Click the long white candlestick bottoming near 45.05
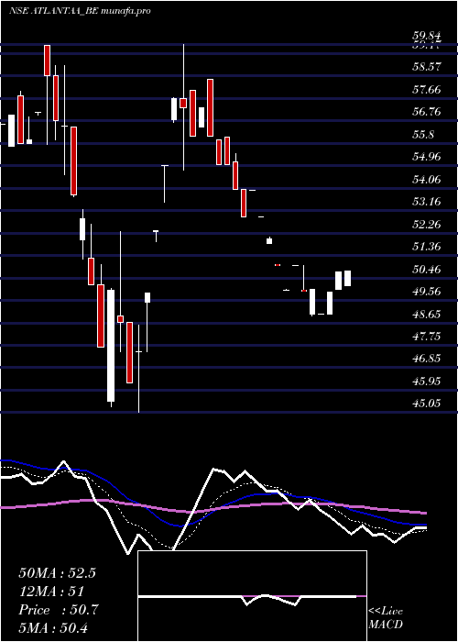 click(111, 346)
